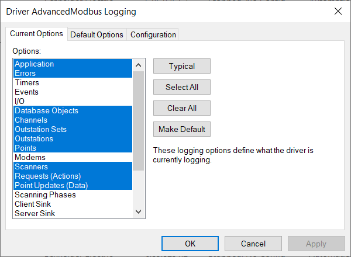Deselect the Application logging option
The width and height of the screenshot is (351, 257).
coord(34,64)
